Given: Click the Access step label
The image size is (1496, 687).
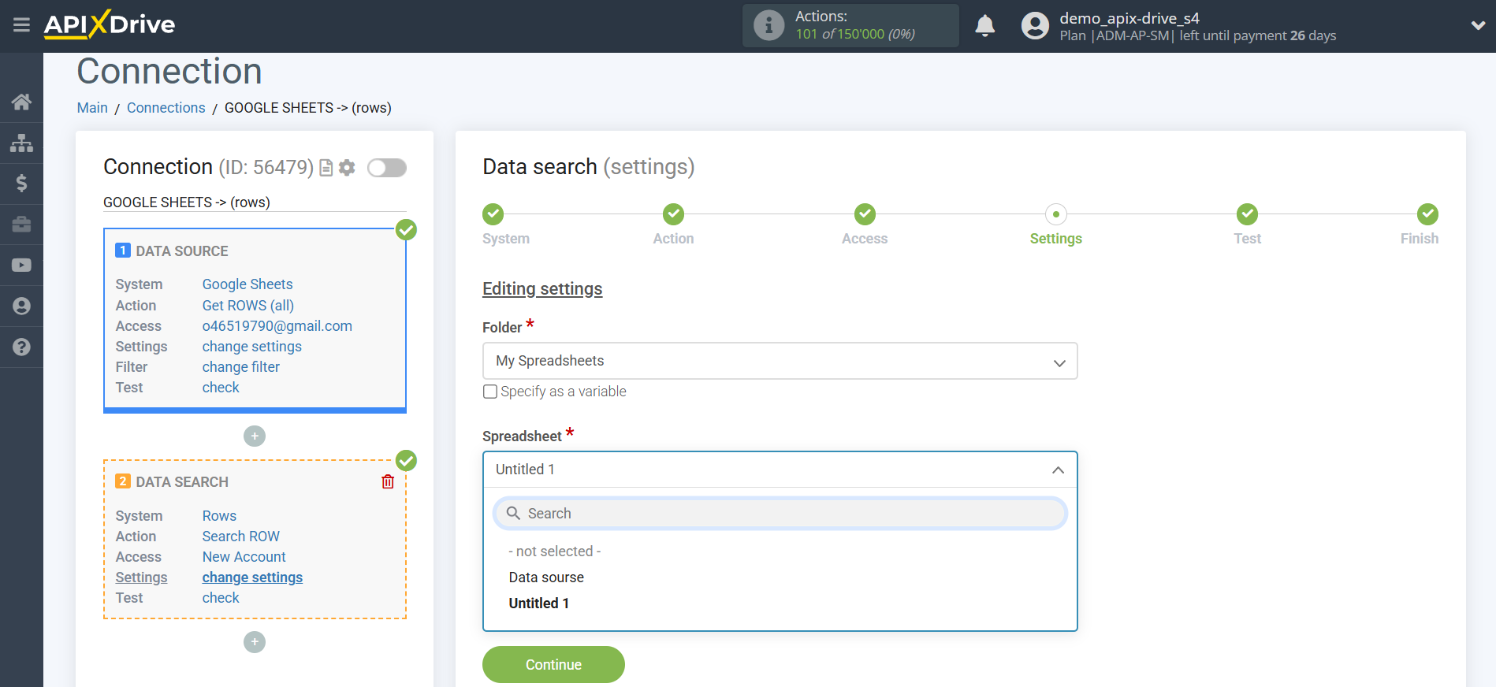Looking at the screenshot, I should pos(865,239).
